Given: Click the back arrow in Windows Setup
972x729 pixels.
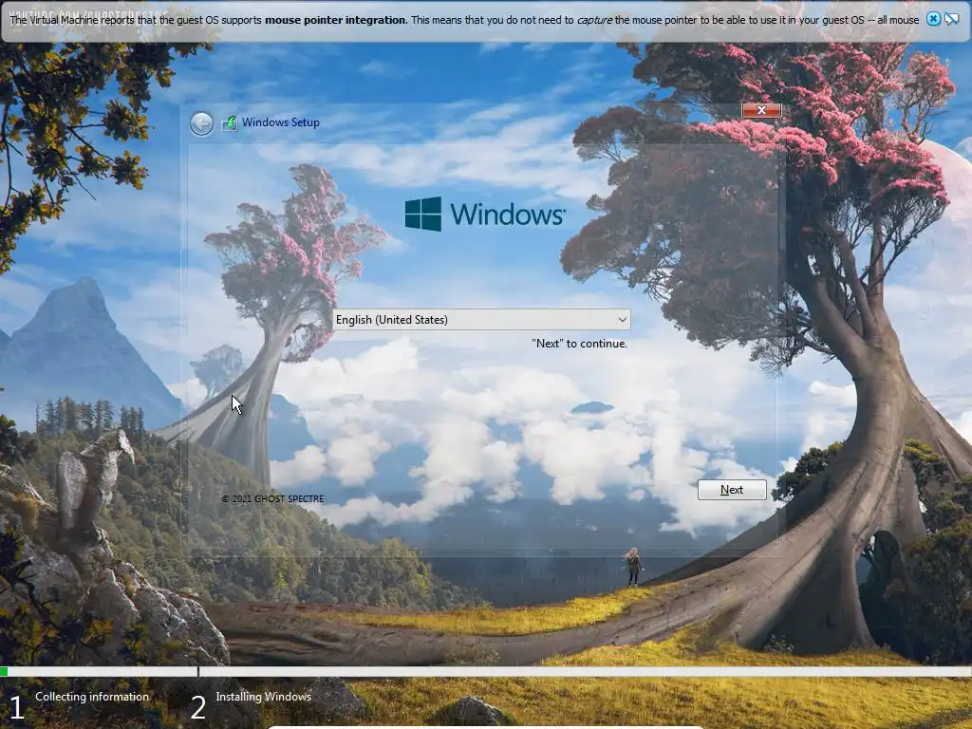Looking at the screenshot, I should click(201, 123).
